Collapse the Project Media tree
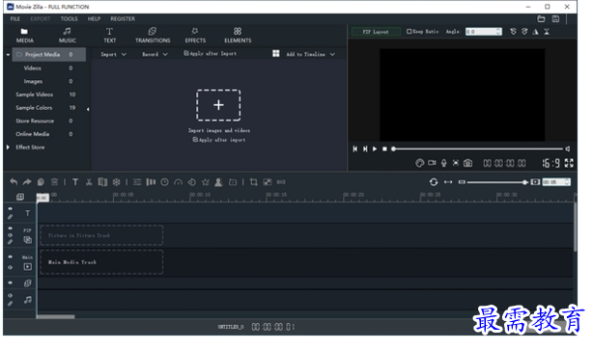 pyautogui.click(x=8, y=55)
